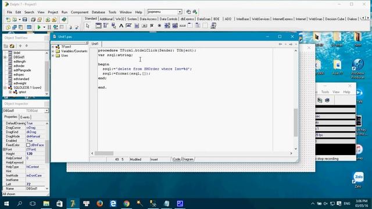Open the Database menu
The image size is (372, 209).
[98, 12]
